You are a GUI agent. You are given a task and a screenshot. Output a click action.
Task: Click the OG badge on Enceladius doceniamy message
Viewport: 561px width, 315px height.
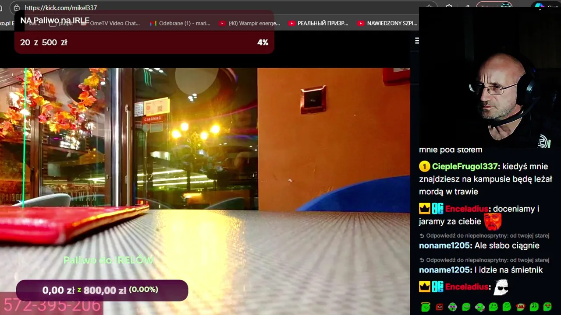(x=437, y=209)
